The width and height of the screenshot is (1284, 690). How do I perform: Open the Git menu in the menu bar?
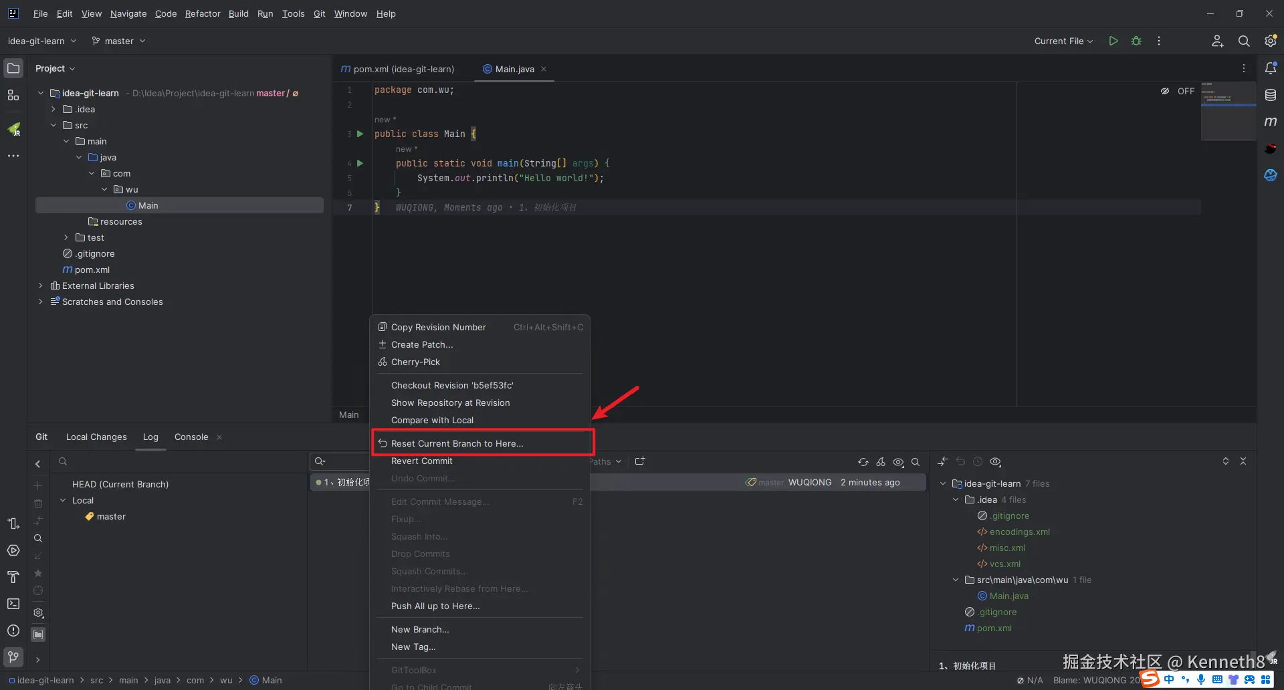tap(320, 13)
